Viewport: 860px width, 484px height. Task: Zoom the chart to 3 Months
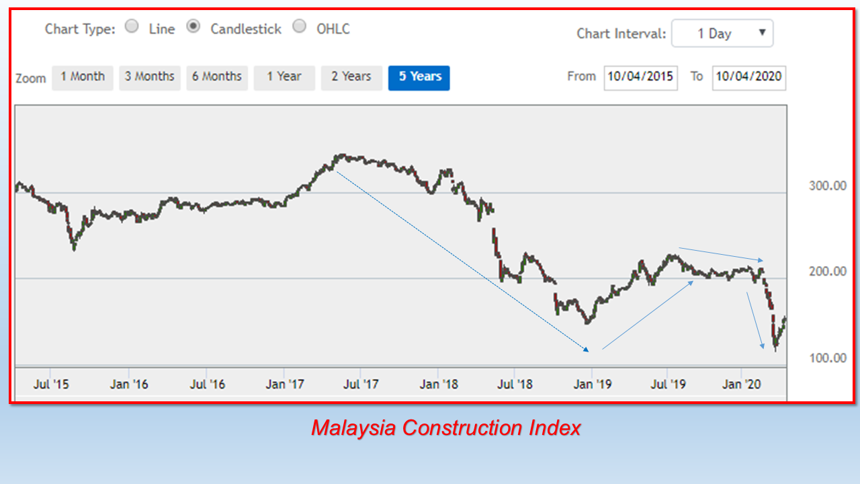(150, 77)
